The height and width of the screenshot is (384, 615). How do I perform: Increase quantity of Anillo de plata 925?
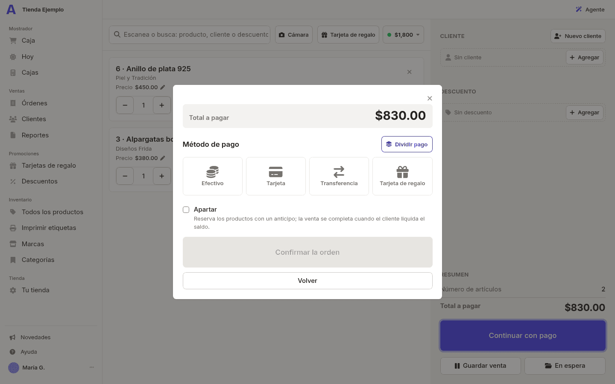point(162,105)
